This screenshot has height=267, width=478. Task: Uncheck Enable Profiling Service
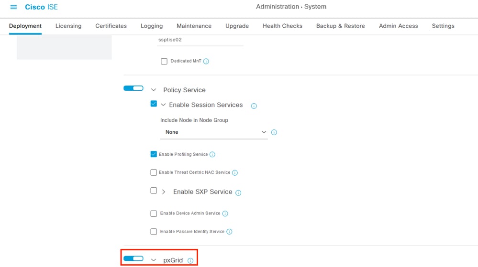pyautogui.click(x=154, y=154)
